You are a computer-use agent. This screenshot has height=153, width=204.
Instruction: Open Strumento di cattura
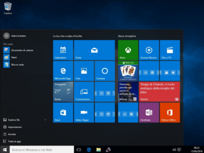[18, 50]
